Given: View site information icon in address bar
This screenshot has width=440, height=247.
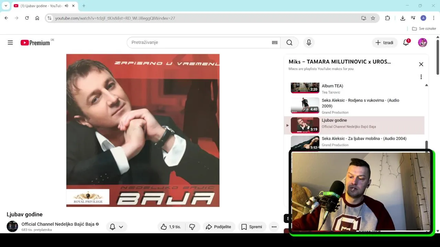Looking at the screenshot, I should pyautogui.click(x=49, y=18).
